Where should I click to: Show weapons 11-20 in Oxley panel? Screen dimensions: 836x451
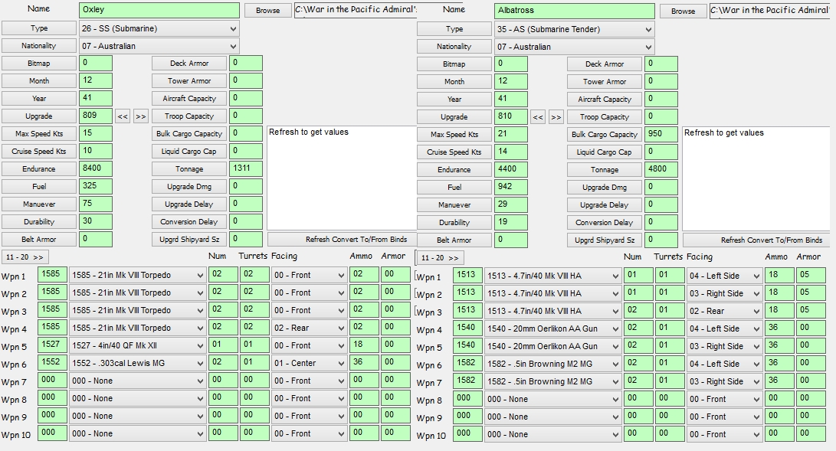tap(25, 257)
